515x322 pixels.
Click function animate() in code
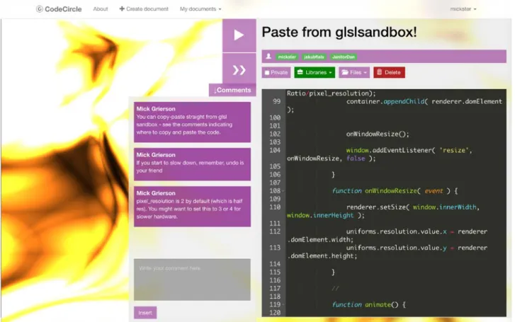(368, 304)
